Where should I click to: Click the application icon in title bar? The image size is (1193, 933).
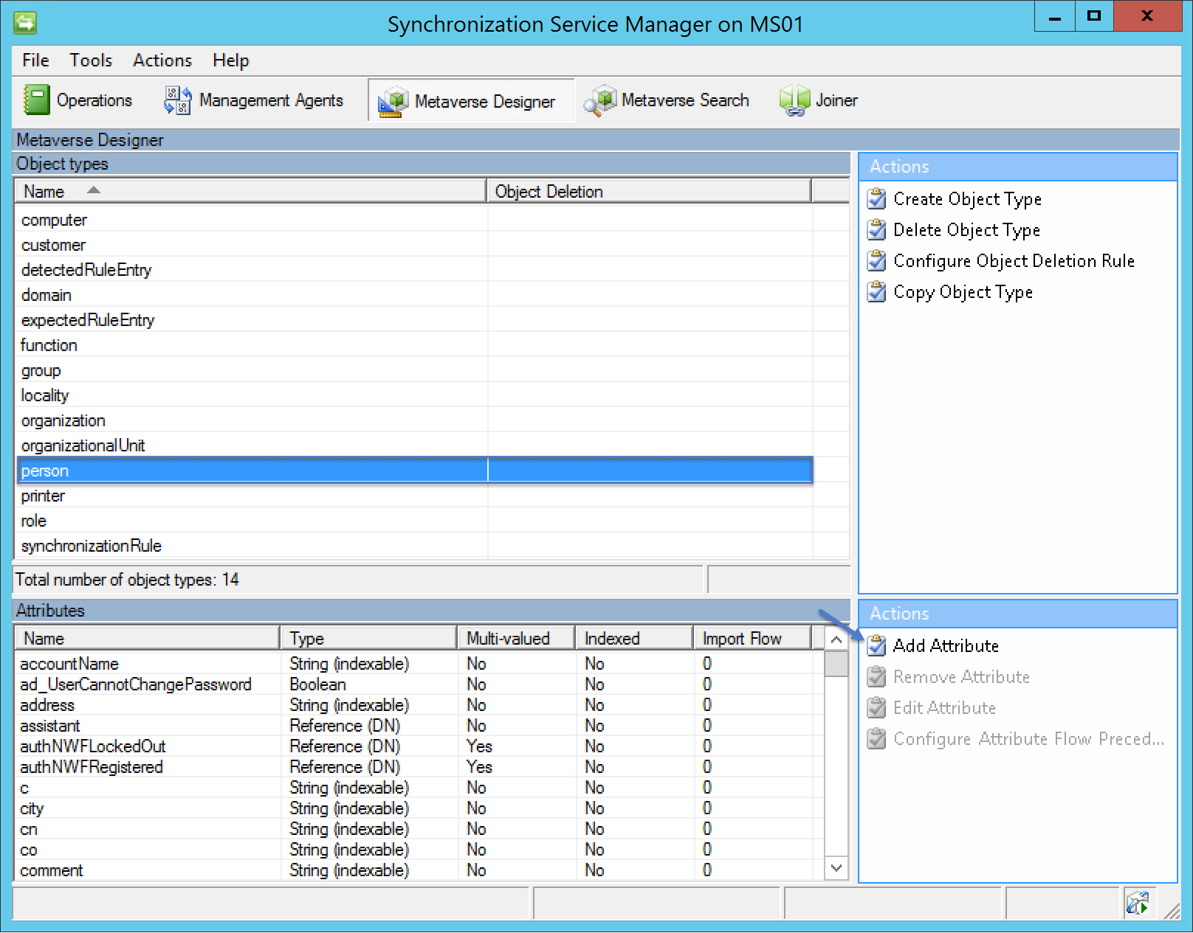coord(25,23)
